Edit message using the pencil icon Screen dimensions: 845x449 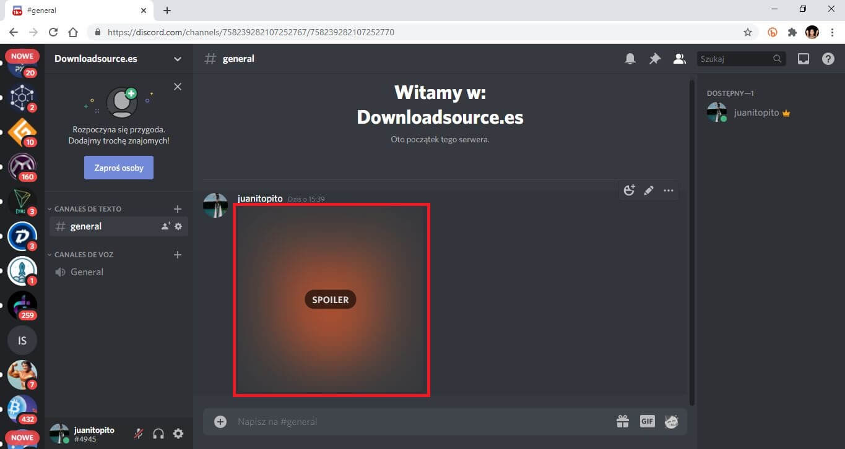649,190
